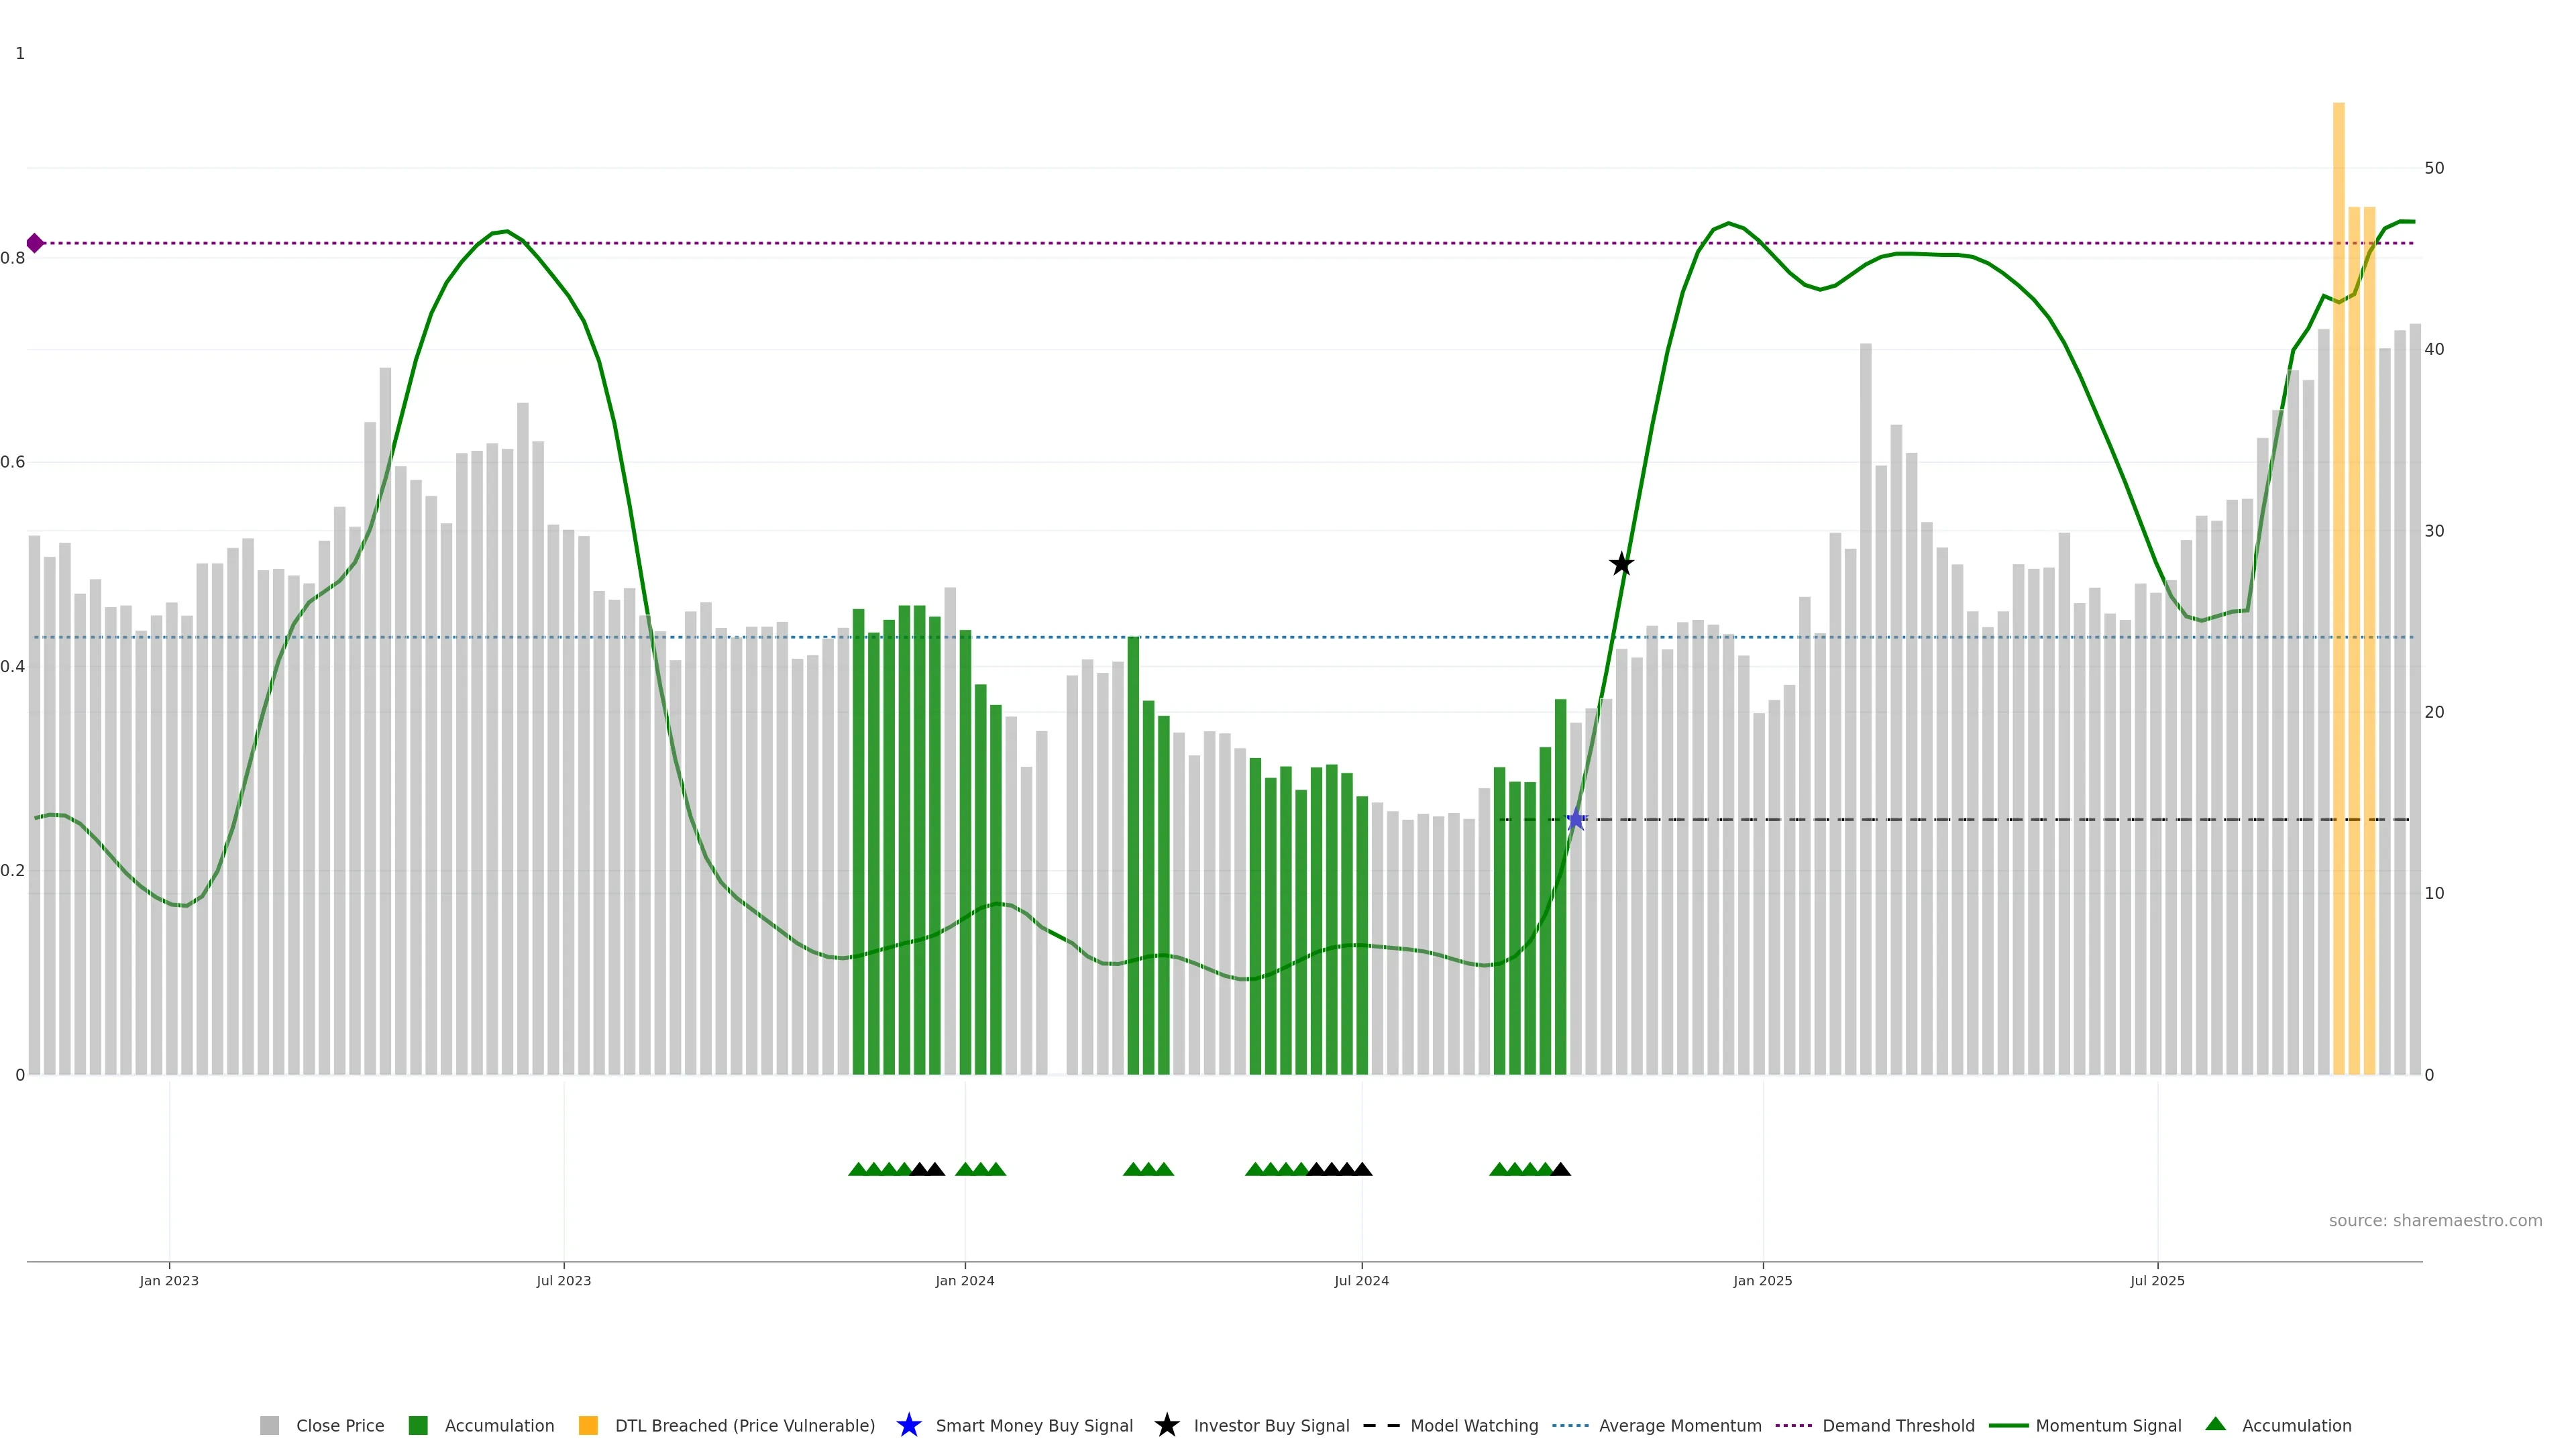Click the green Accumulation square in legend

click(418, 1425)
